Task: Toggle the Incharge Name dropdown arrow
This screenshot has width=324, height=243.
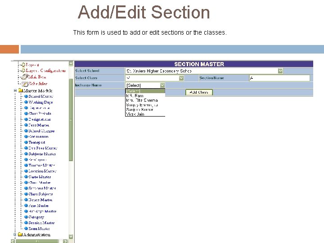Action: click(x=162, y=85)
